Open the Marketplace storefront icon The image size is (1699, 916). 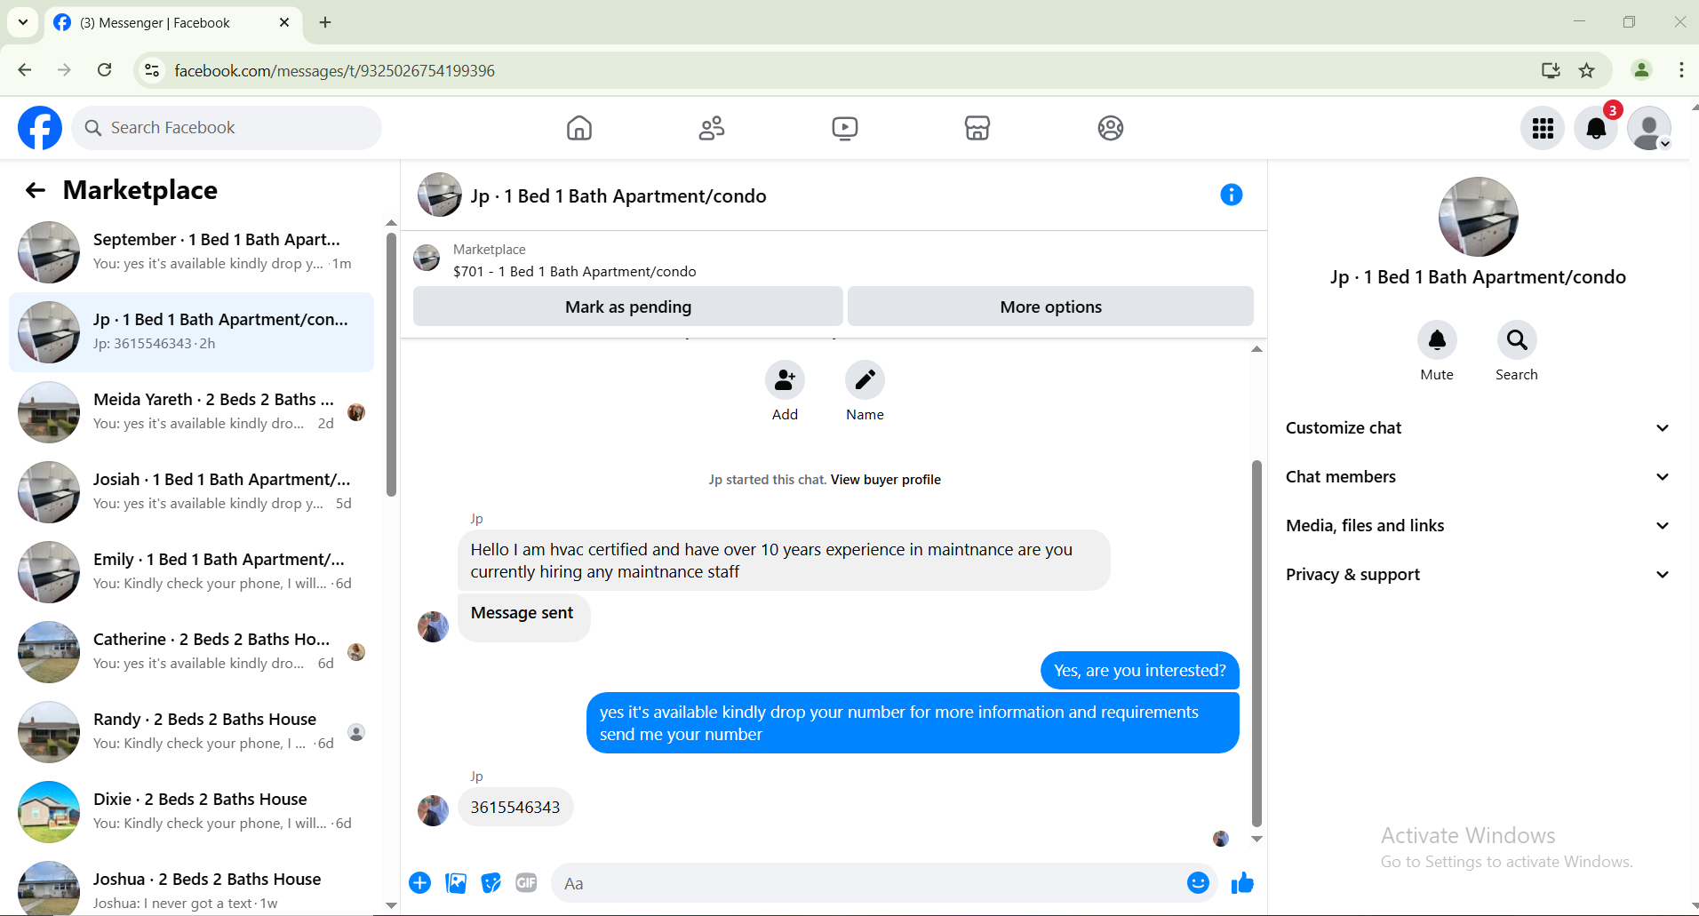pyautogui.click(x=977, y=128)
